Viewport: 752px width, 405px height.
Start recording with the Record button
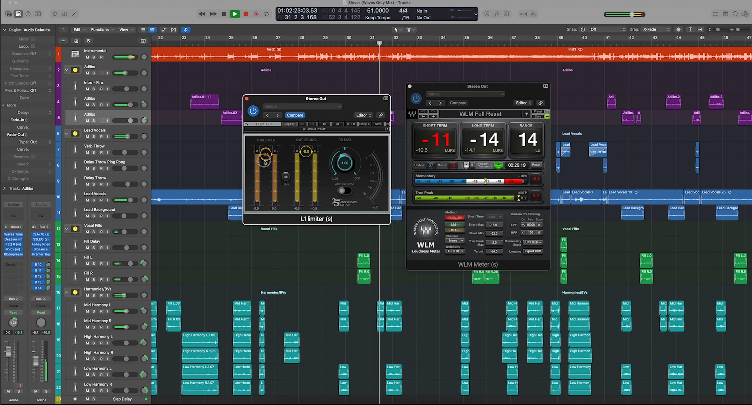point(246,14)
